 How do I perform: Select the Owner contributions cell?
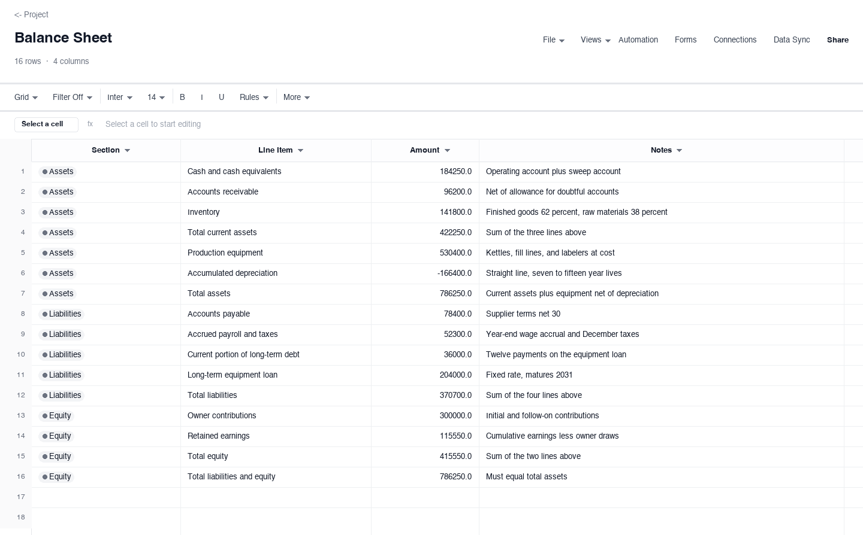tap(276, 416)
